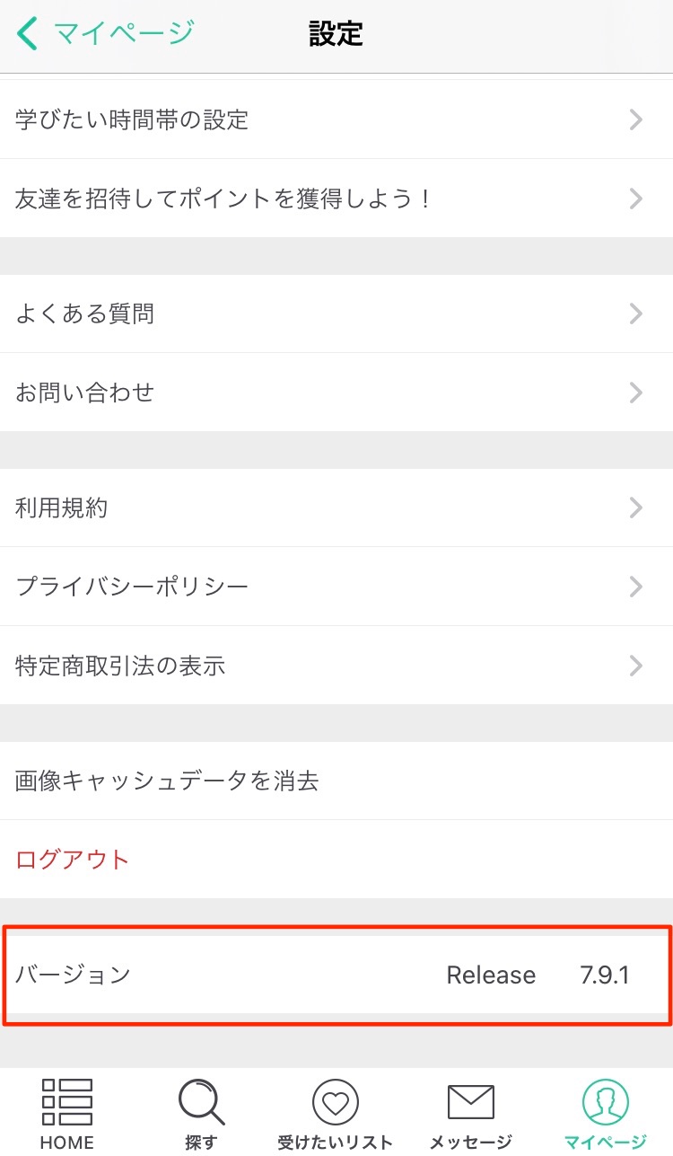This screenshot has width=673, height=1156.
Task: Tap chevron next to 友達を招待してポイントを獲得しよう
Action: (636, 199)
